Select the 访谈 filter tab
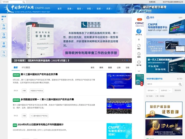The width and height of the screenshot is (185, 139). pyautogui.click(x=127, y=68)
